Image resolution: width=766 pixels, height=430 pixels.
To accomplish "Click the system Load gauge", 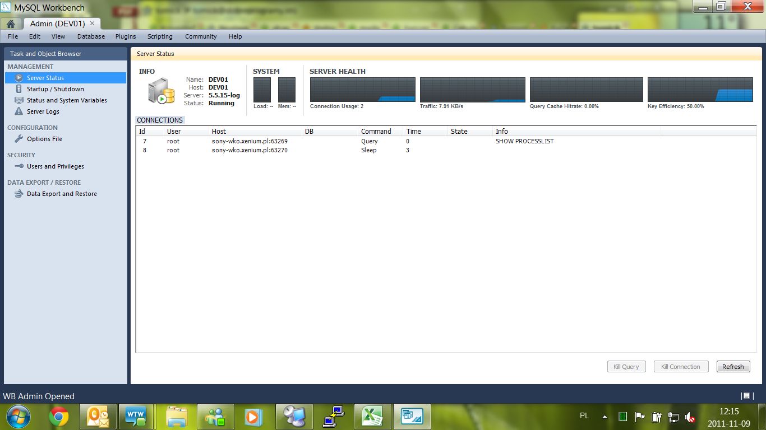I will coord(262,90).
